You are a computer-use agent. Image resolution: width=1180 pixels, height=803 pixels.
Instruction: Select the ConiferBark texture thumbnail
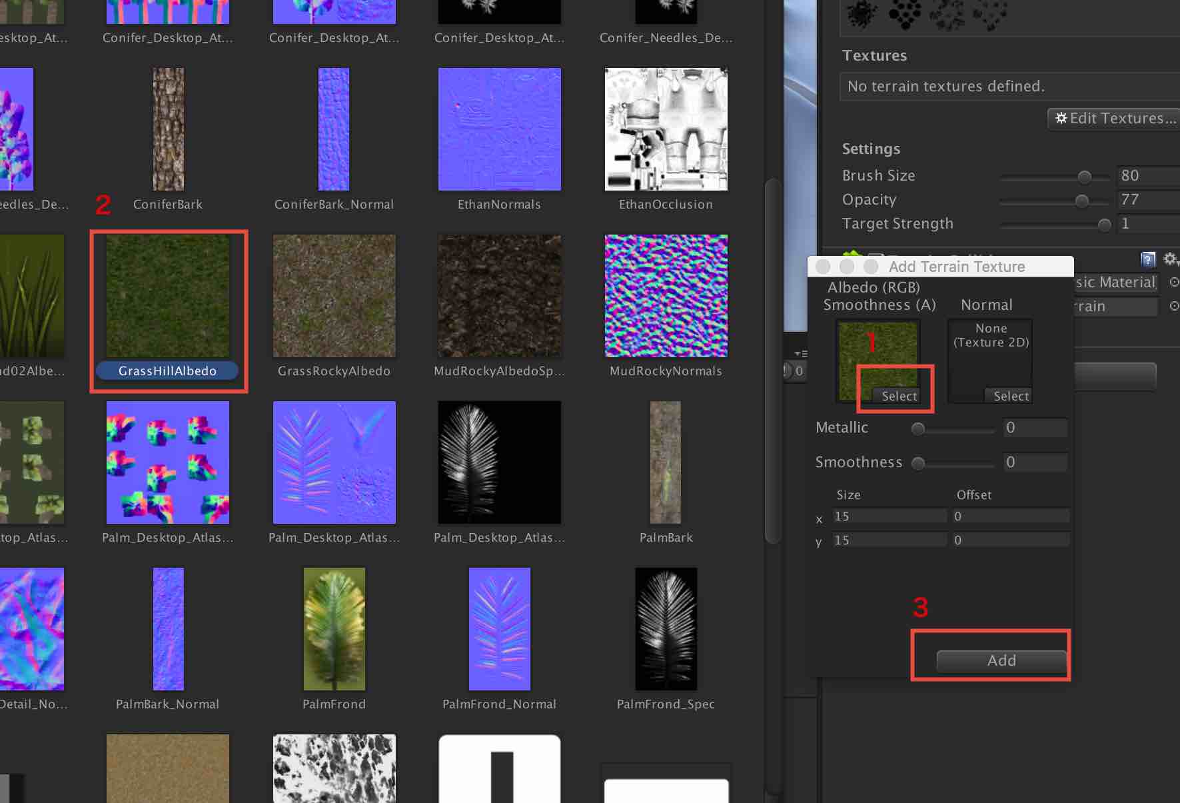coord(168,129)
